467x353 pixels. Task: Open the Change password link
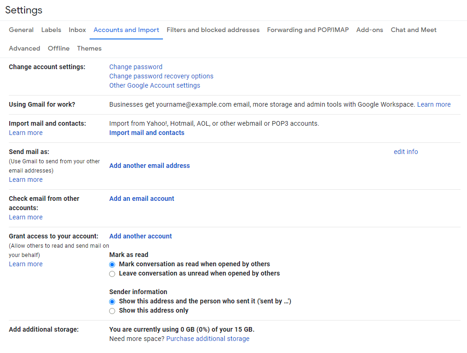point(136,67)
